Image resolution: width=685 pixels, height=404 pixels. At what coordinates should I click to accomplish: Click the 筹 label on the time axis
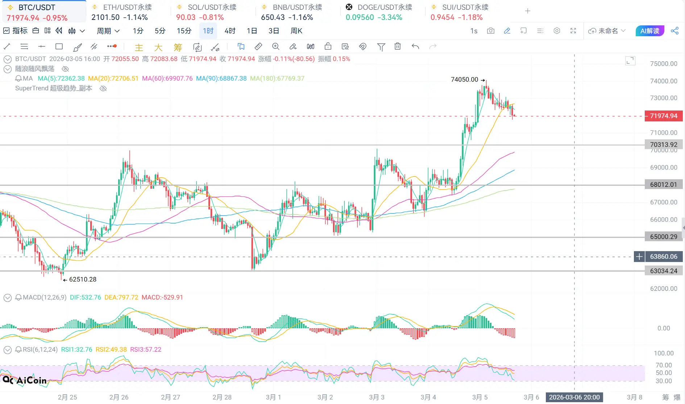pos(666,397)
